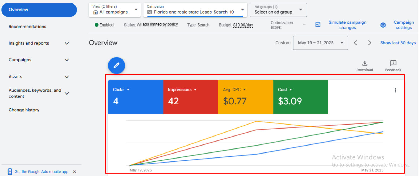
Task: Click the All campaigns home icon
Action: (x=95, y=12)
